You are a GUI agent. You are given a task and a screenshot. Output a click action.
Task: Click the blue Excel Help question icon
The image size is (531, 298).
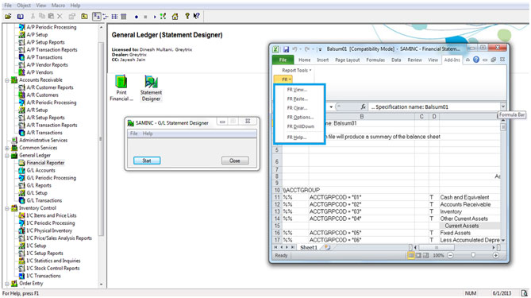tap(476, 60)
